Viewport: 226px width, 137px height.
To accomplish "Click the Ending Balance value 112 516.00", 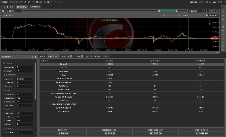I will [156, 133].
